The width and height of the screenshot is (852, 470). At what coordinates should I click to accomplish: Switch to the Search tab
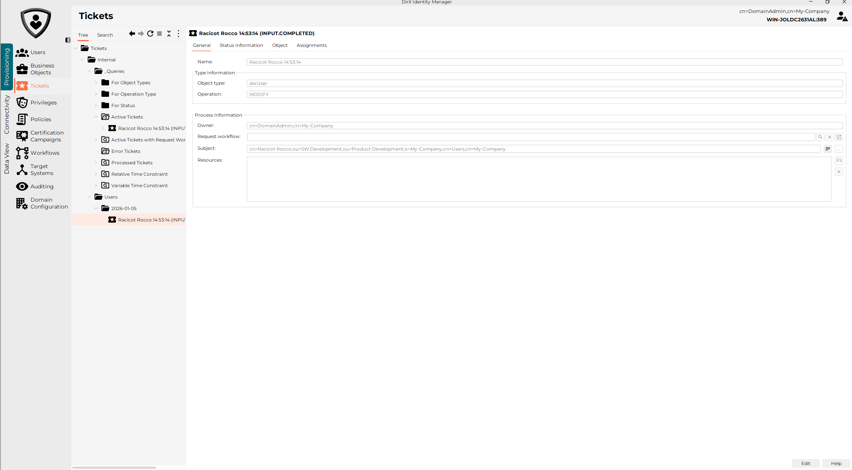[105, 35]
